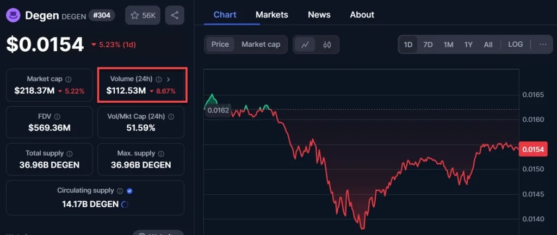The height and width of the screenshot is (235, 557).
Task: Toggle LOG scale on chart
Action: click(x=515, y=45)
